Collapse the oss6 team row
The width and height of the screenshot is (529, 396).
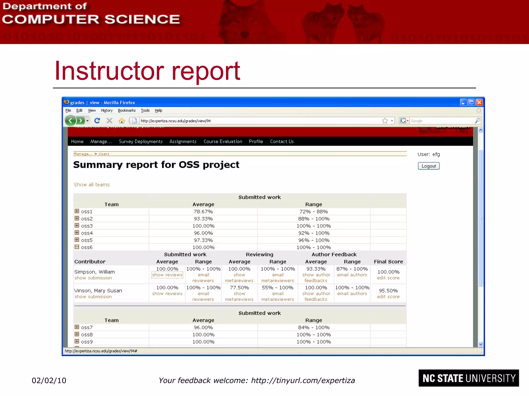point(77,247)
